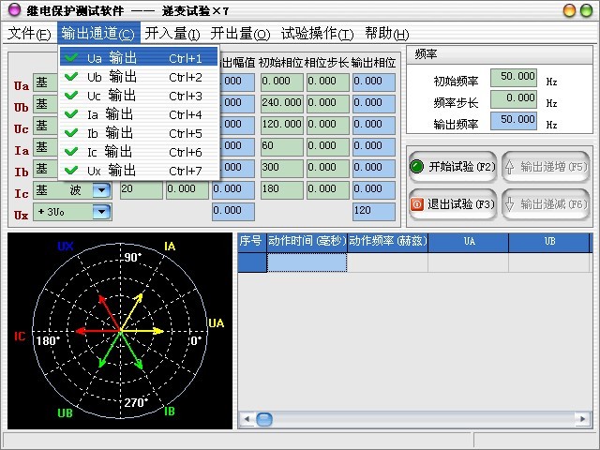Click the Ux output amplitude 0.000 field
The width and height of the screenshot is (600, 450).
coord(233,212)
